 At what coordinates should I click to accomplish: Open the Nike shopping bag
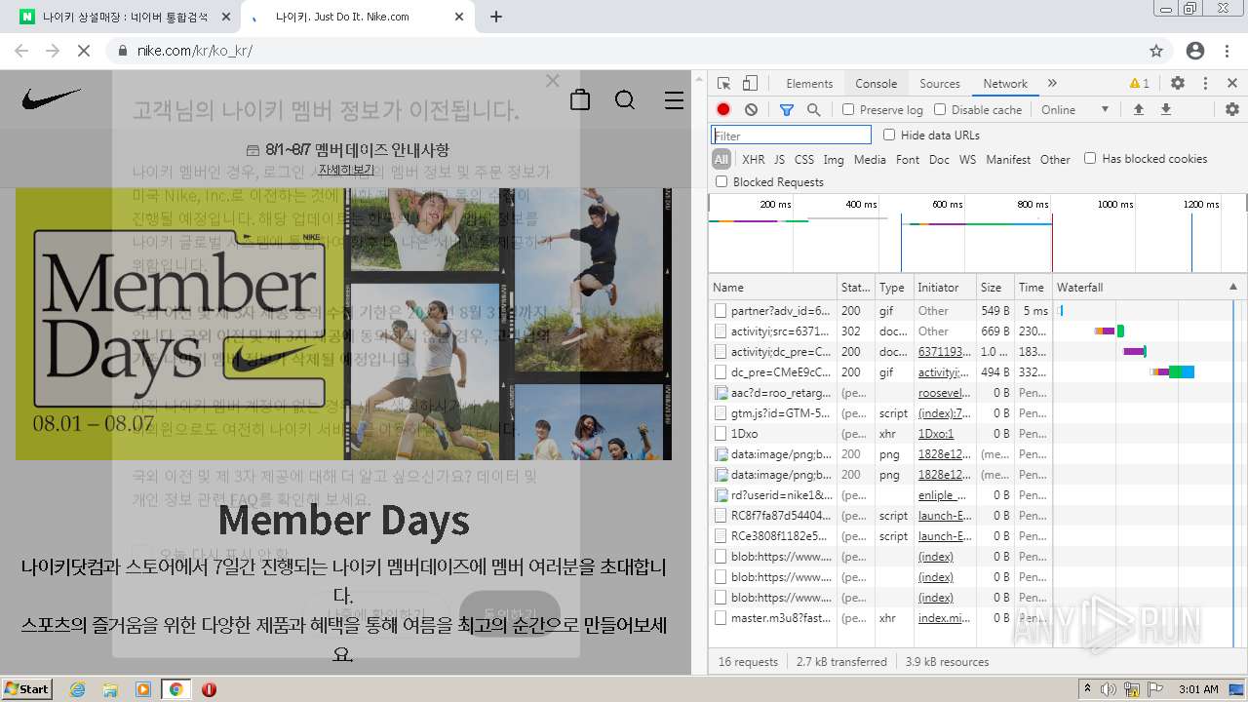click(580, 99)
